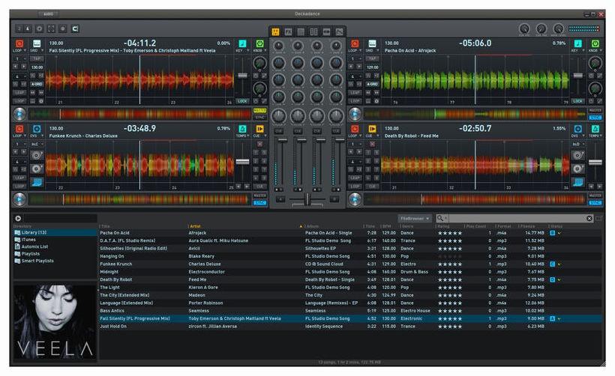Toggle SYNC on the Pacha On Acid deck
The width and height of the screenshot is (615, 376).
595,118
